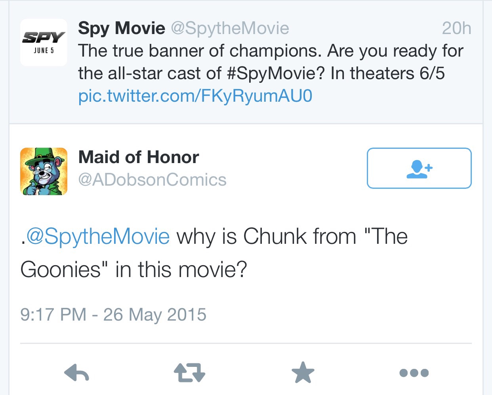Select the Chunk from Goonies reply text
The image size is (492, 395).
point(214,253)
